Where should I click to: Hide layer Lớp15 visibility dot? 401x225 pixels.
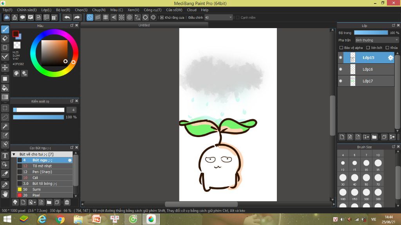point(340,58)
